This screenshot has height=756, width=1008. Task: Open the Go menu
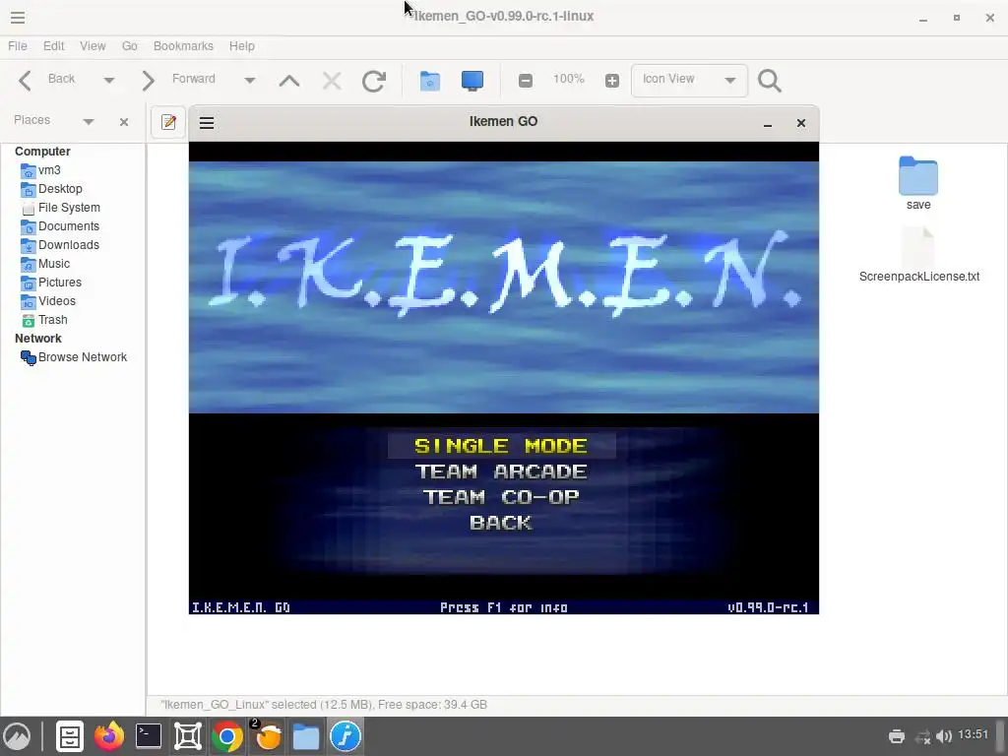129,46
